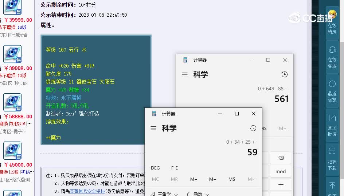Expand the 三角学 trigonometry dropdown
Screen dimensions: 344x196
pos(164,194)
